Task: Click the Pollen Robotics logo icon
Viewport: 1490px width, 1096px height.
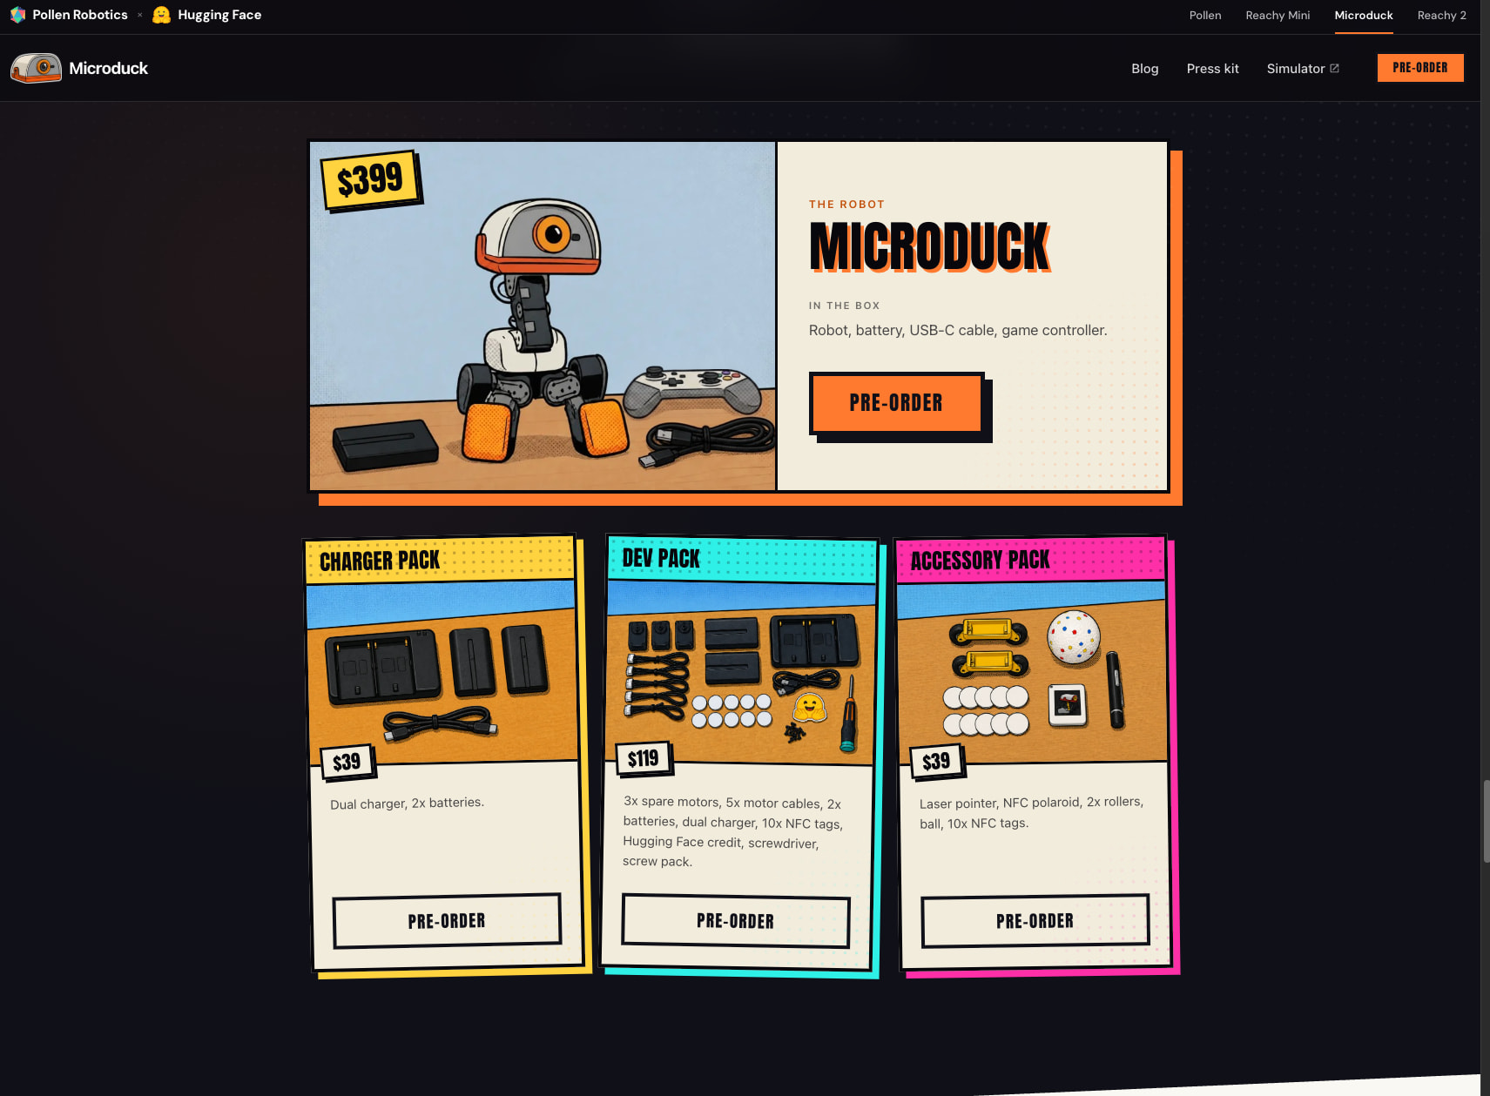Action: pyautogui.click(x=17, y=15)
